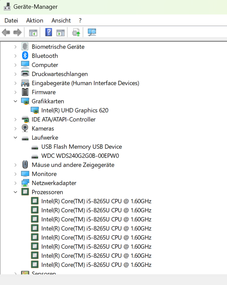This screenshot has width=227, height=285.
Task: Collapse the Grafikkarten node
Action: coord(16,101)
